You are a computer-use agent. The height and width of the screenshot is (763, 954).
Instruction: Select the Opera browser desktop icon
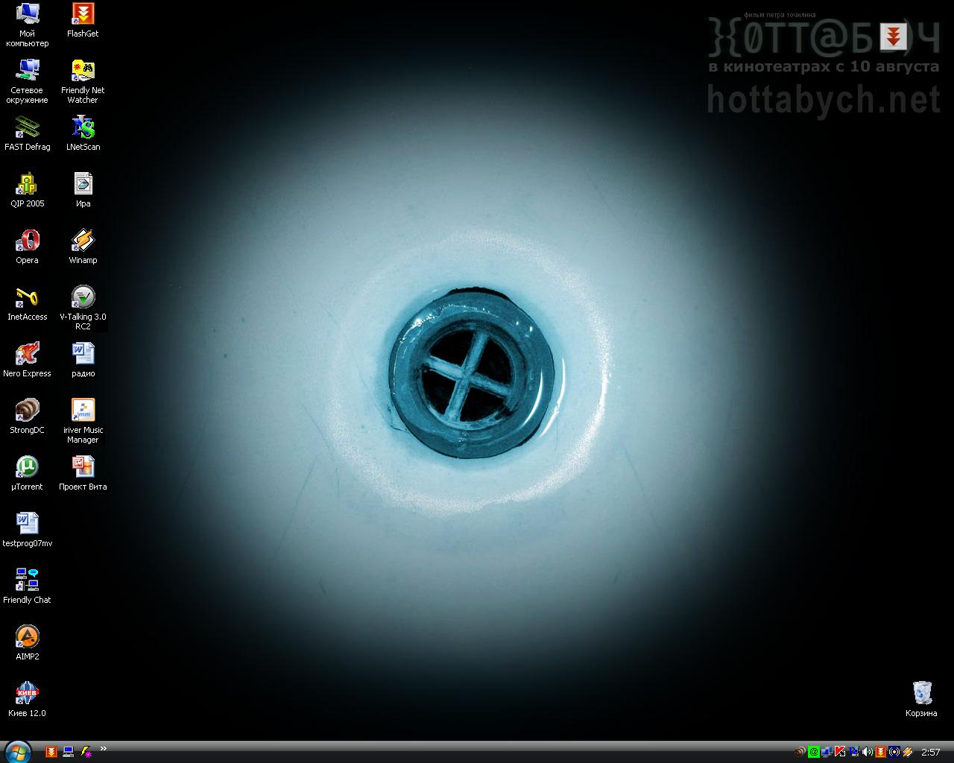27,241
